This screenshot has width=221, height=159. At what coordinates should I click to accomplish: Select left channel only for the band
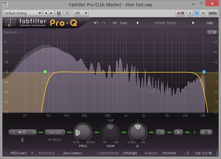[x=13, y=132]
